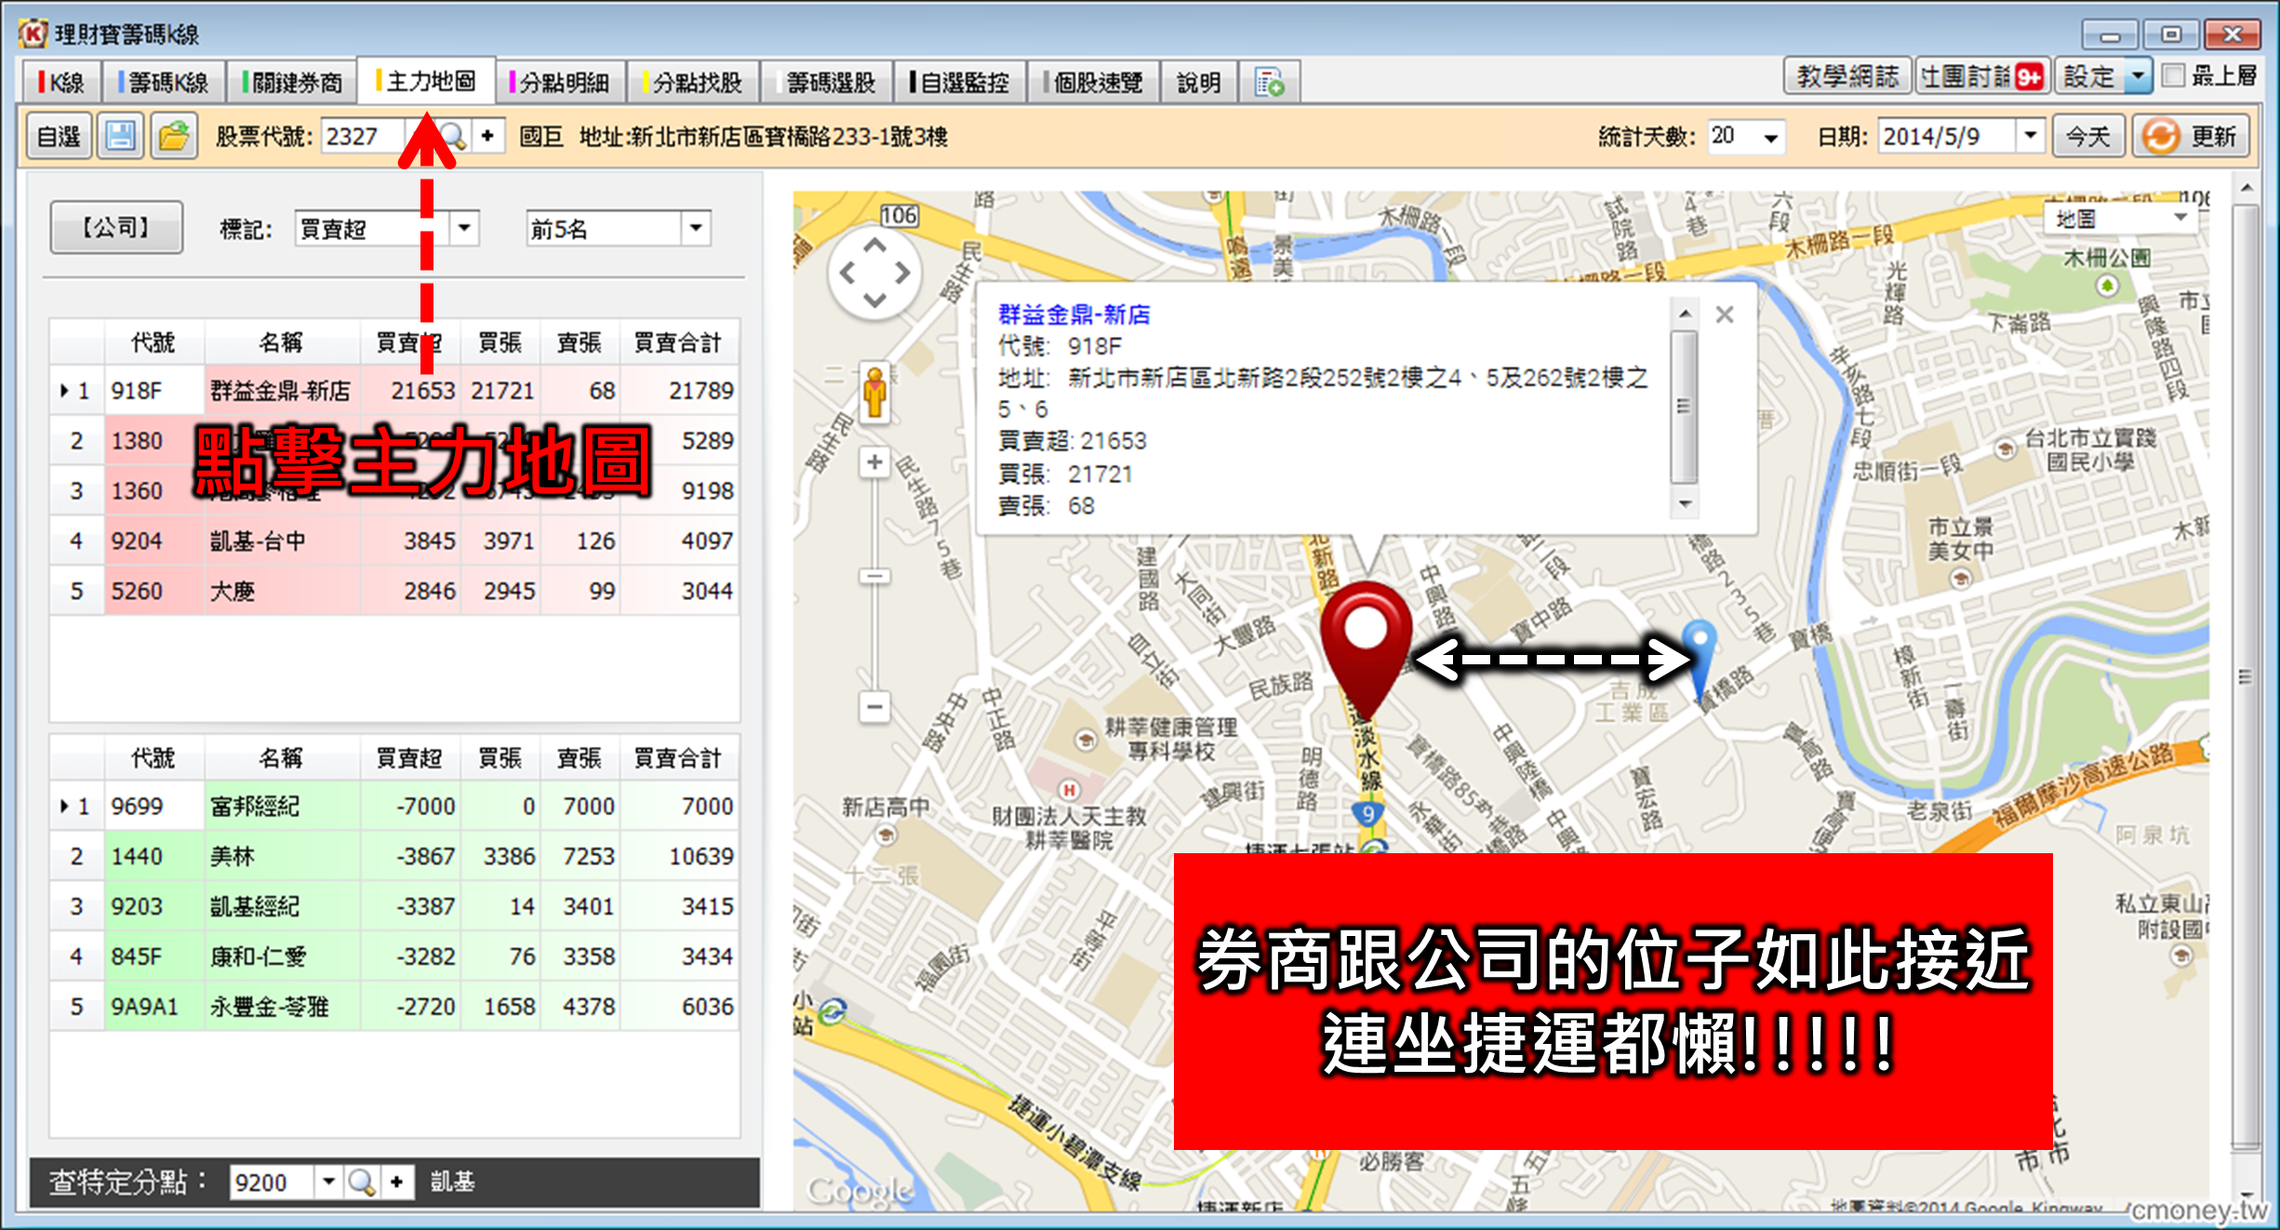This screenshot has height=1230, width=2280.
Task: Close the 群益金鼎-新店 info popup
Action: point(1726,314)
